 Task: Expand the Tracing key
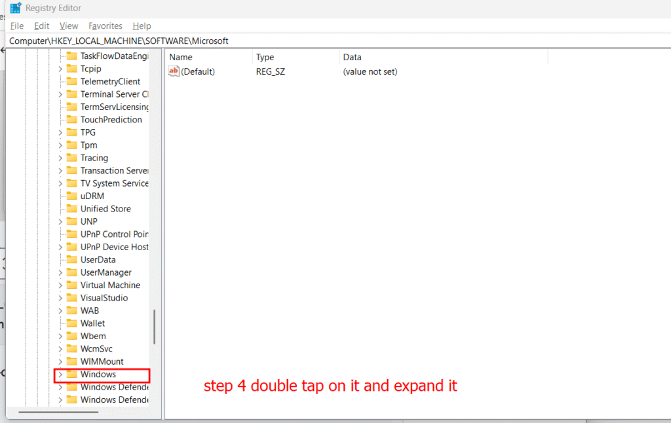point(60,158)
